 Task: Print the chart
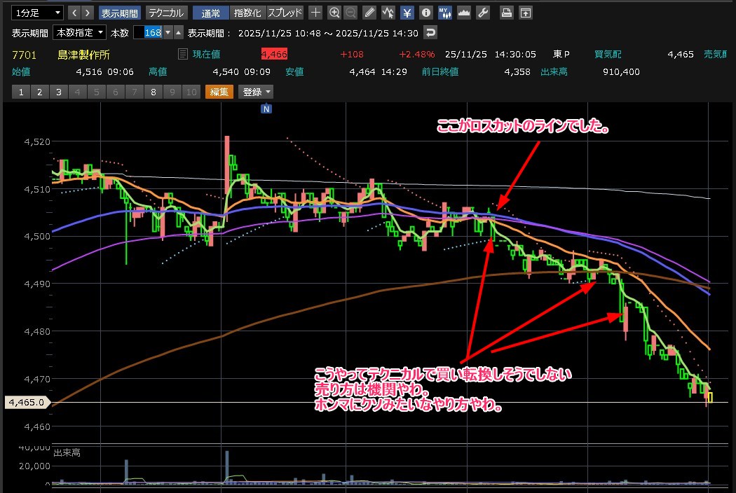[x=507, y=13]
